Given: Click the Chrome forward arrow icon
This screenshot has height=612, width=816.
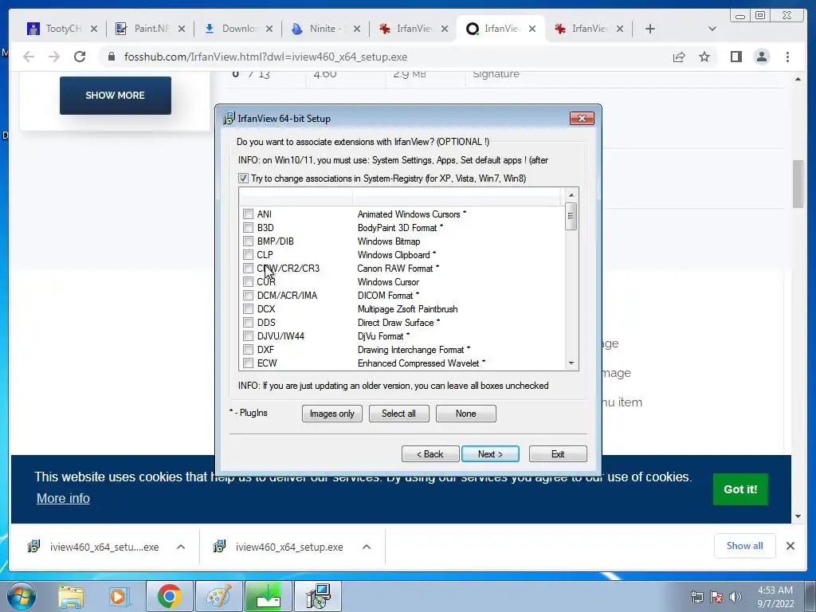Looking at the screenshot, I should [x=54, y=57].
